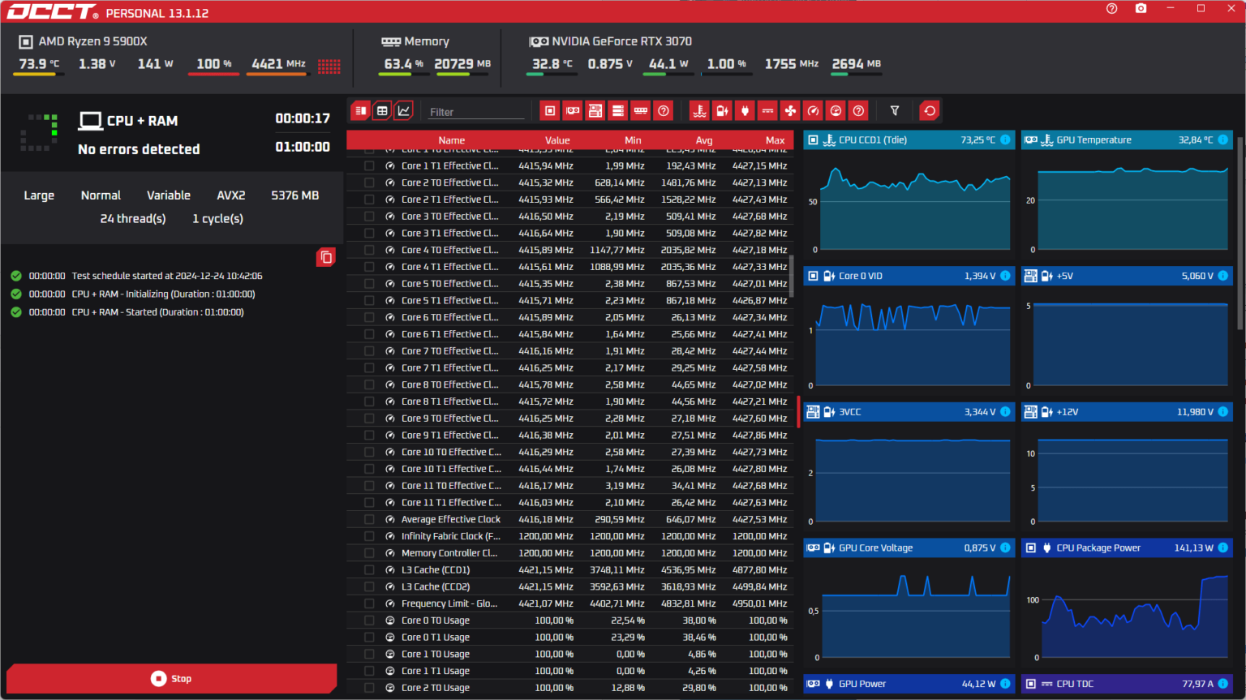The height and width of the screenshot is (700, 1246).
Task: Switch to graph view with the line chart icon
Action: pyautogui.click(x=403, y=110)
